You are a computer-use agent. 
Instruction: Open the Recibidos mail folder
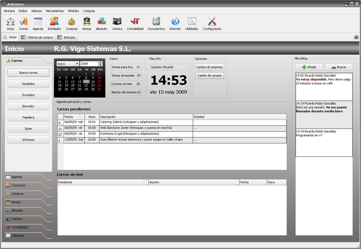(28, 84)
